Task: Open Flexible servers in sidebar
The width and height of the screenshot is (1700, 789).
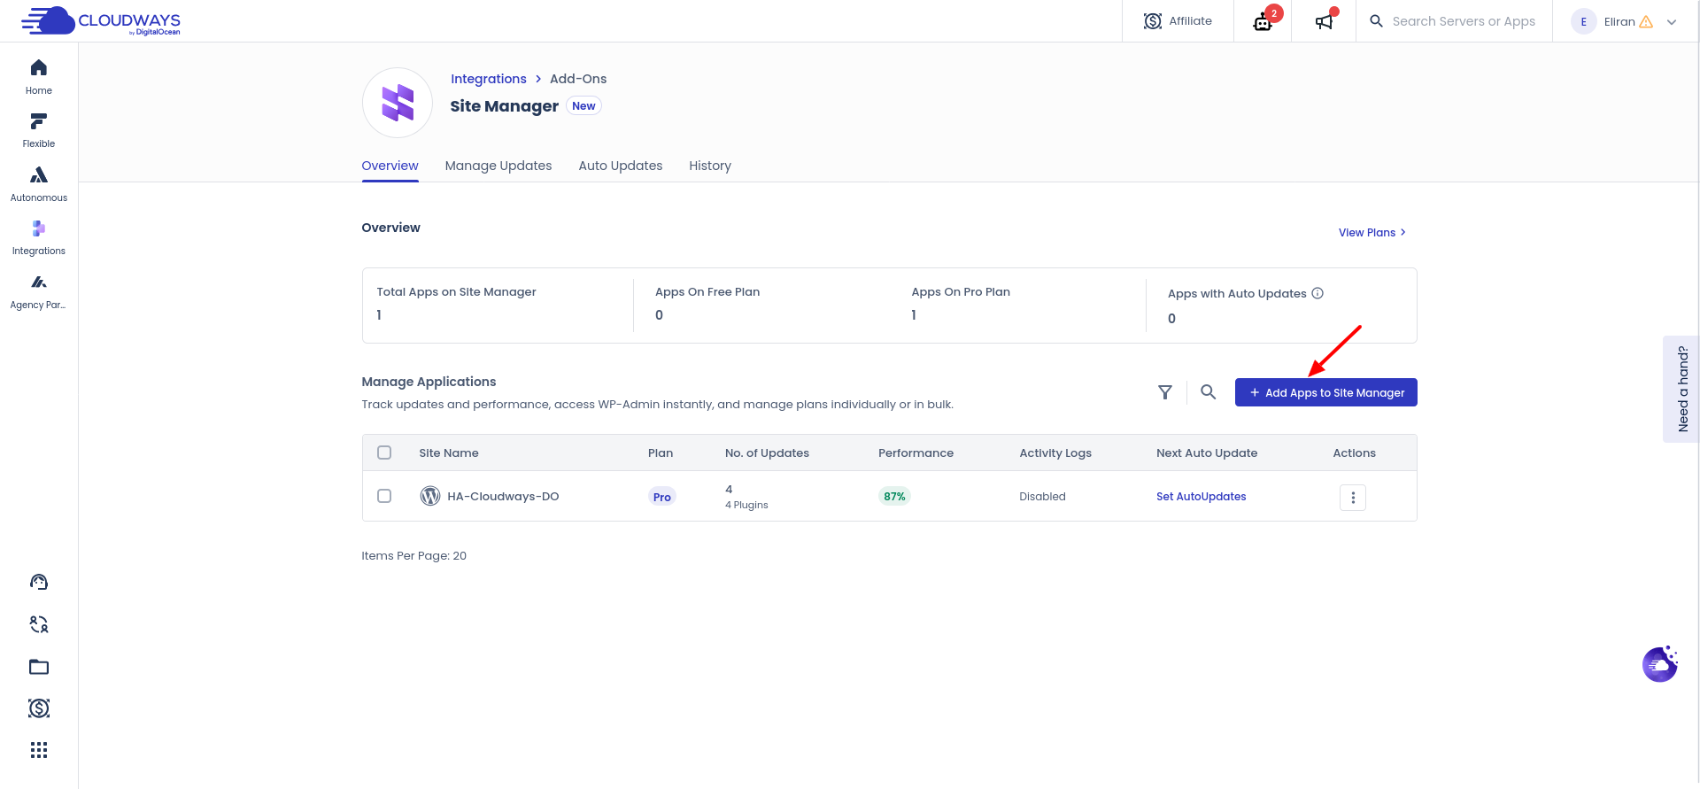Action: 39,130
